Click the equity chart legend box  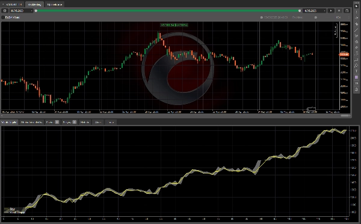[x=14, y=211]
